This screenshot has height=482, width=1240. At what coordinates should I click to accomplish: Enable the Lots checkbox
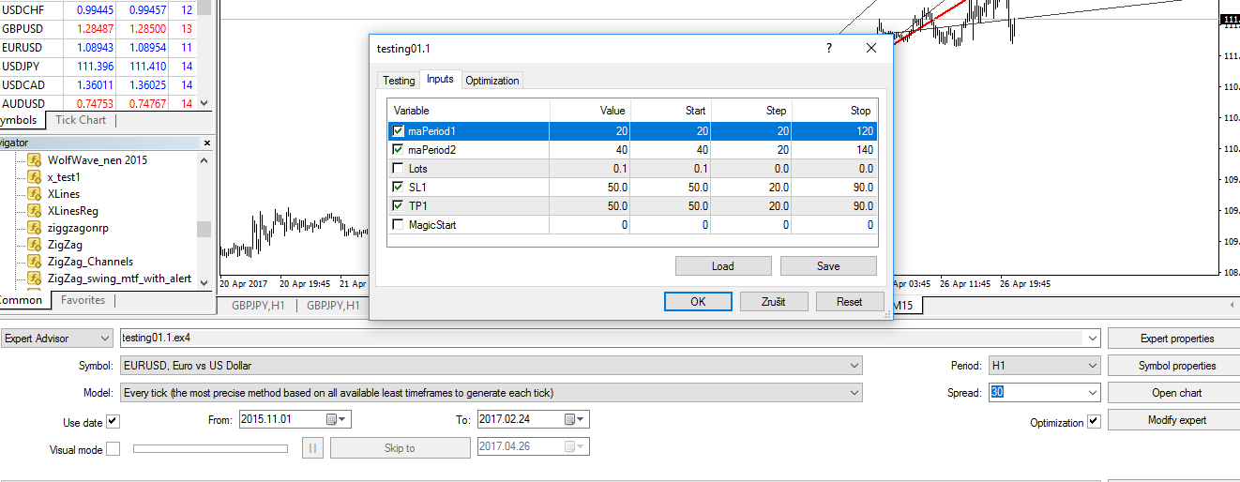coord(399,169)
